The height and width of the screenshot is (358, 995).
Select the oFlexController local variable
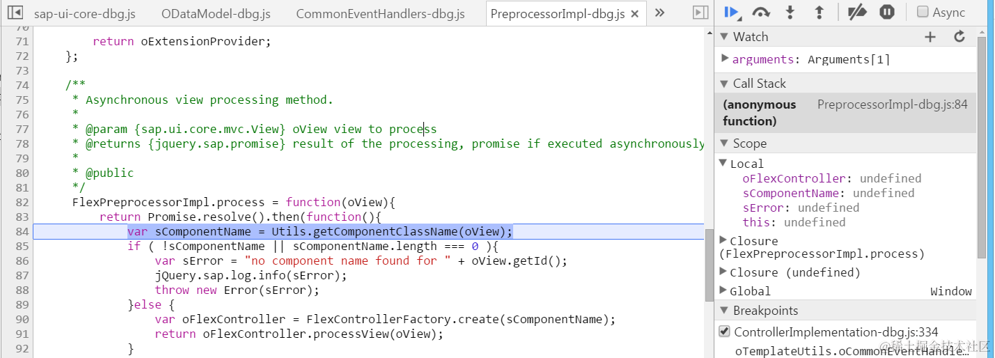click(x=832, y=178)
